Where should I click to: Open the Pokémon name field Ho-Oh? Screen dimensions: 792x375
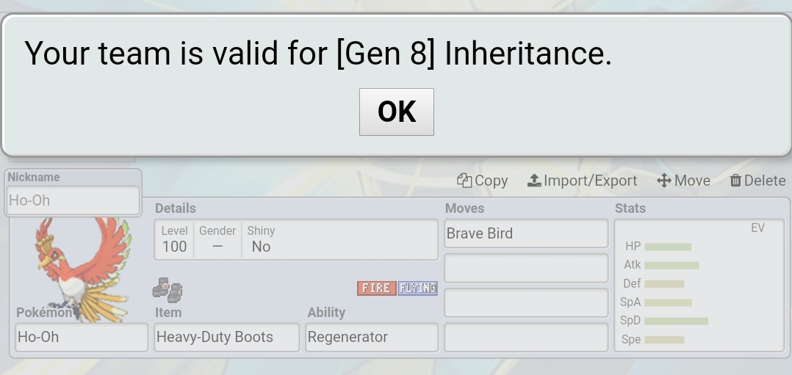[82, 337]
